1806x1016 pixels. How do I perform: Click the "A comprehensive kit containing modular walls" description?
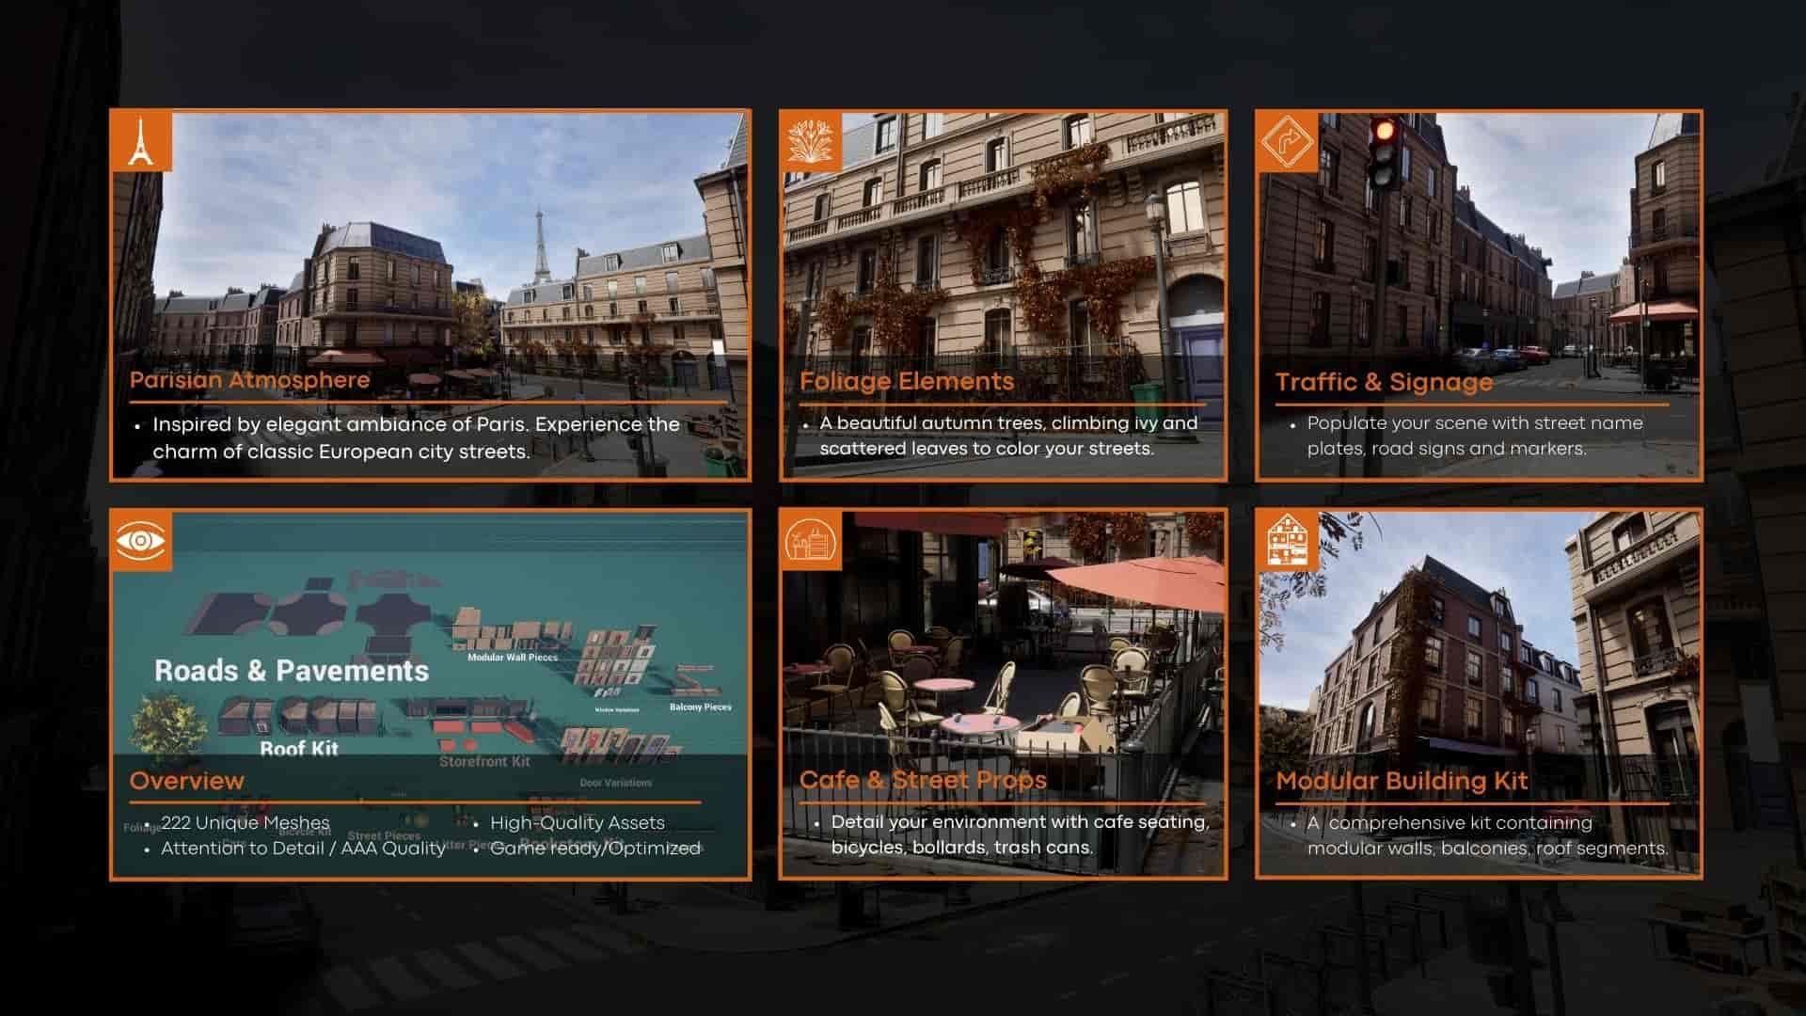tap(1487, 835)
